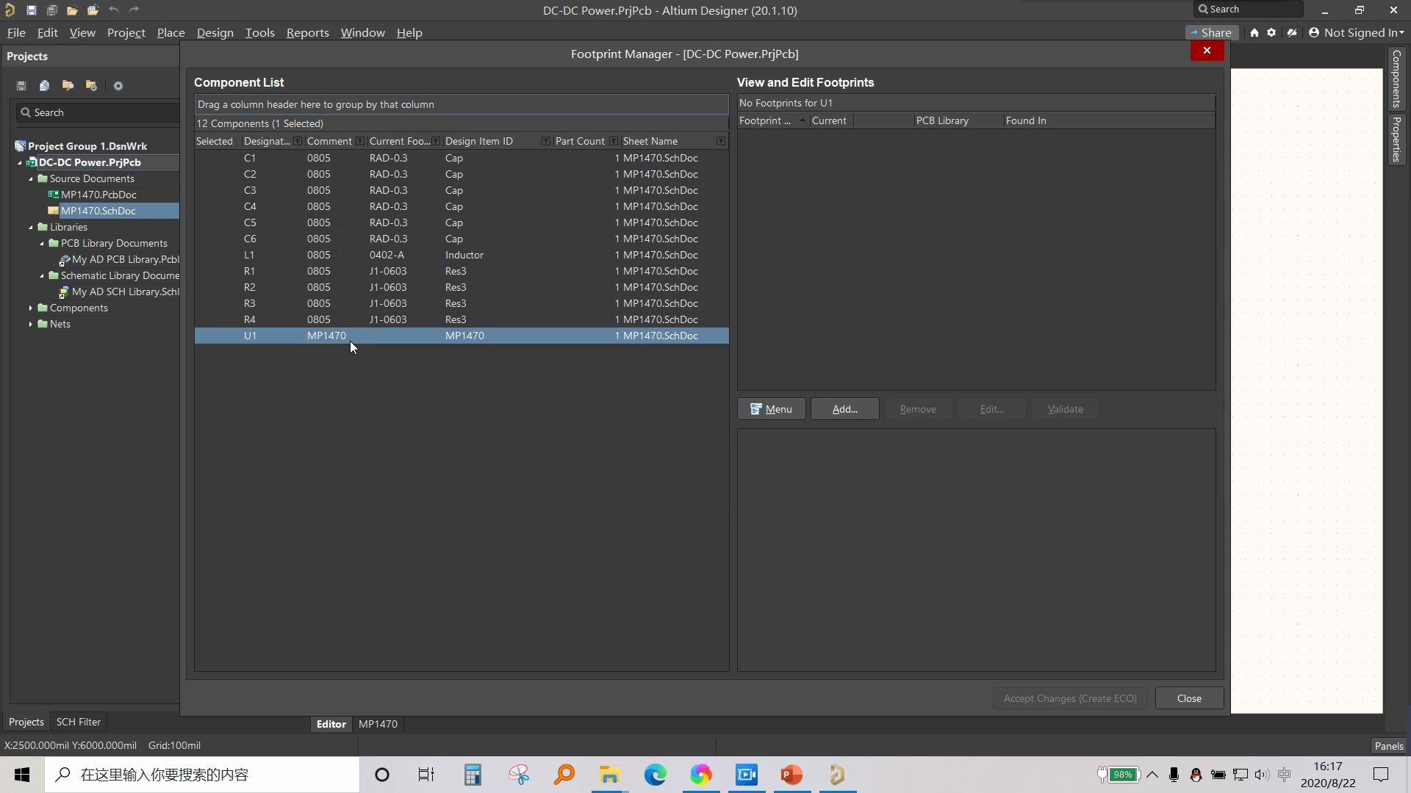Click the Home icon in top right

pos(1254,33)
